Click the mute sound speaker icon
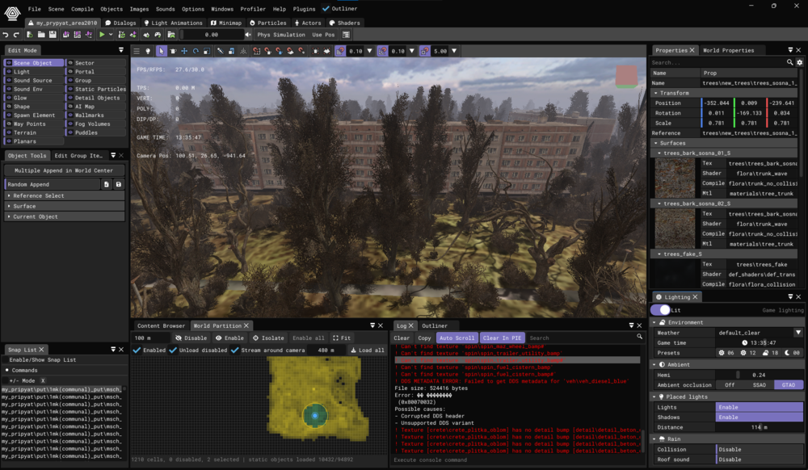Viewport: 808px width, 470px height. point(248,35)
